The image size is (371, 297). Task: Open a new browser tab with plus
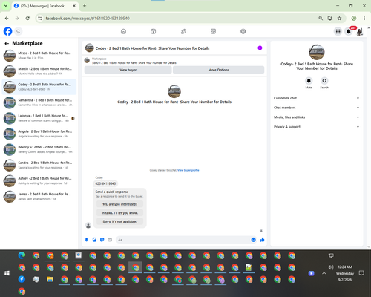[x=85, y=6]
